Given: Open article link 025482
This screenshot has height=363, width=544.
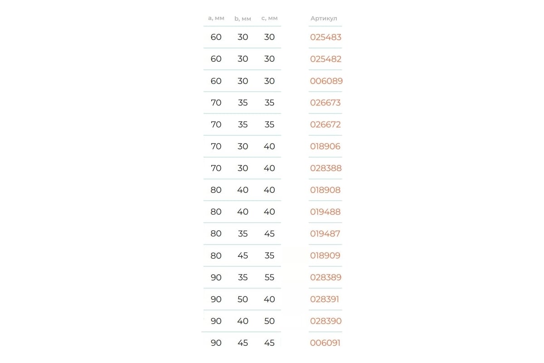Looking at the screenshot, I should point(325,59).
